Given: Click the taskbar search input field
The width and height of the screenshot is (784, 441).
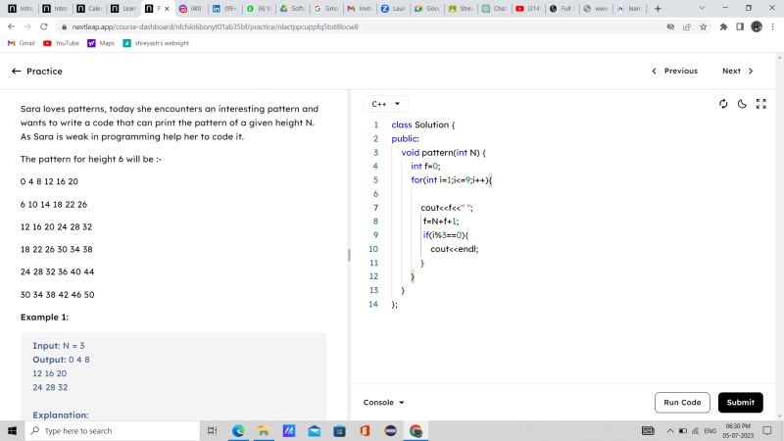Looking at the screenshot, I should click(113, 431).
